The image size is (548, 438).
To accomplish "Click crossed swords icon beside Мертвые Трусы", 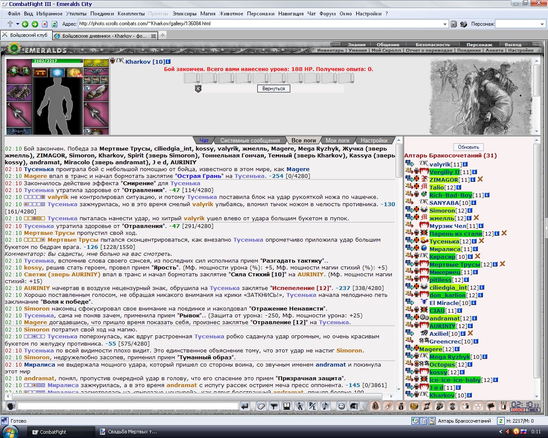I will [503, 264].
